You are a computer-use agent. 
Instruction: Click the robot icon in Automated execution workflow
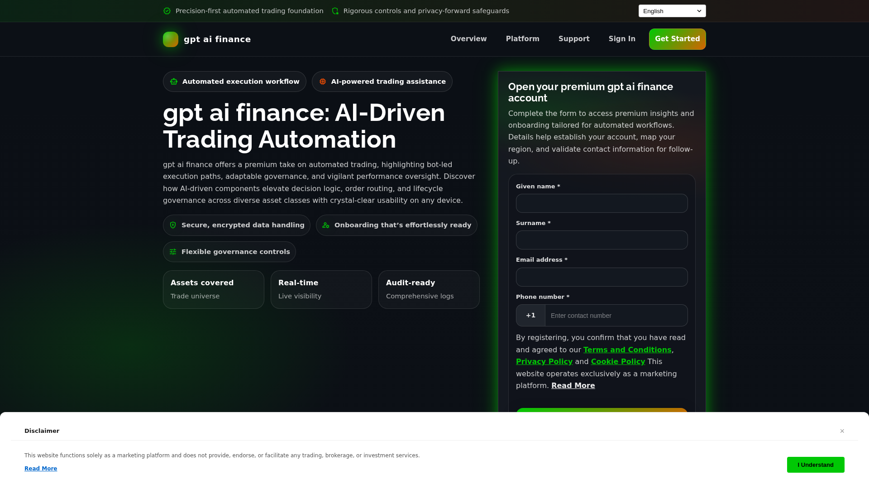(174, 81)
